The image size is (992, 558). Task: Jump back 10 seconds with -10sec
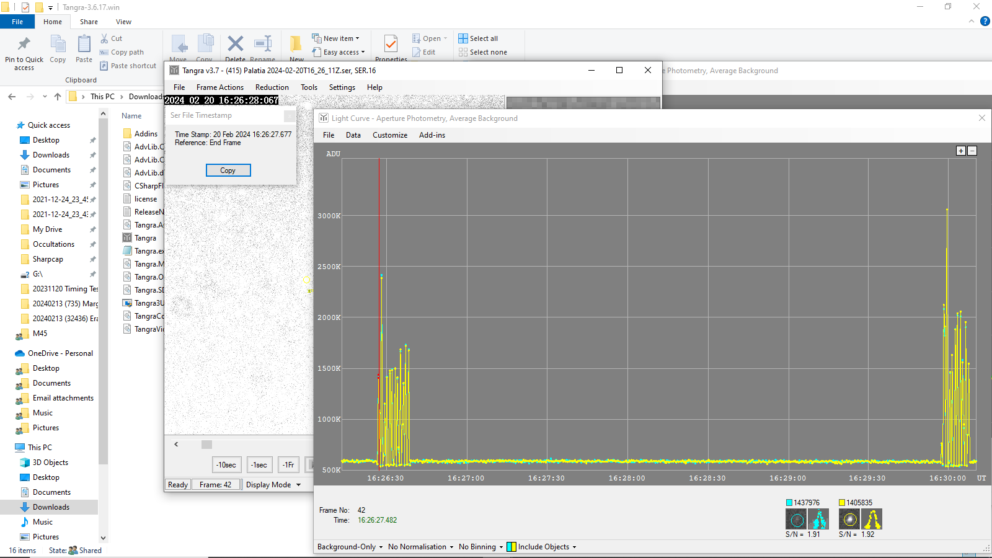226,465
